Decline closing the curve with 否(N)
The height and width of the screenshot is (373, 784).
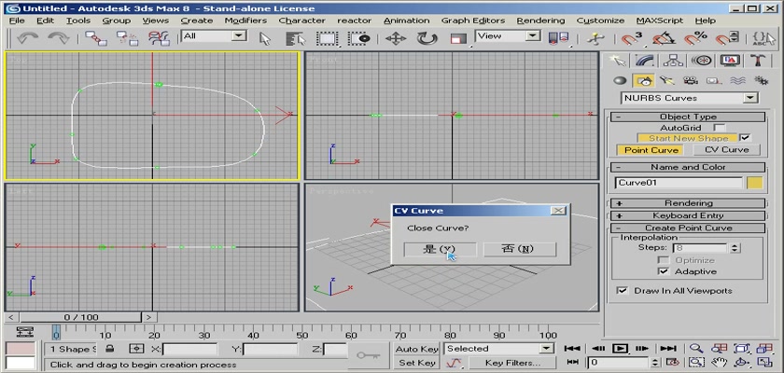point(520,249)
